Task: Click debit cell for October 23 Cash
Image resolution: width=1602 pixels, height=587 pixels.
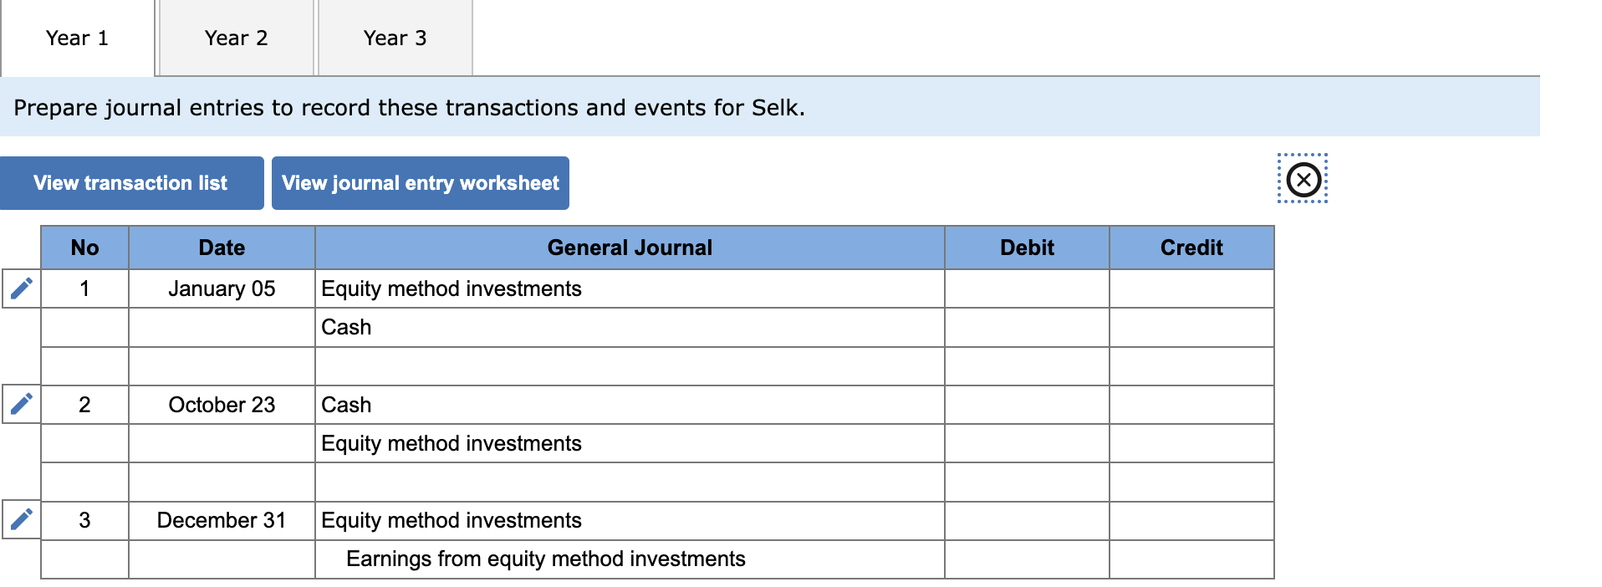Action: point(1027,405)
